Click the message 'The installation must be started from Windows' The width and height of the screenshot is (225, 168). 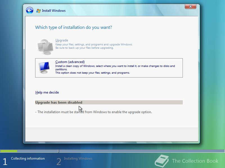(x=94, y=112)
